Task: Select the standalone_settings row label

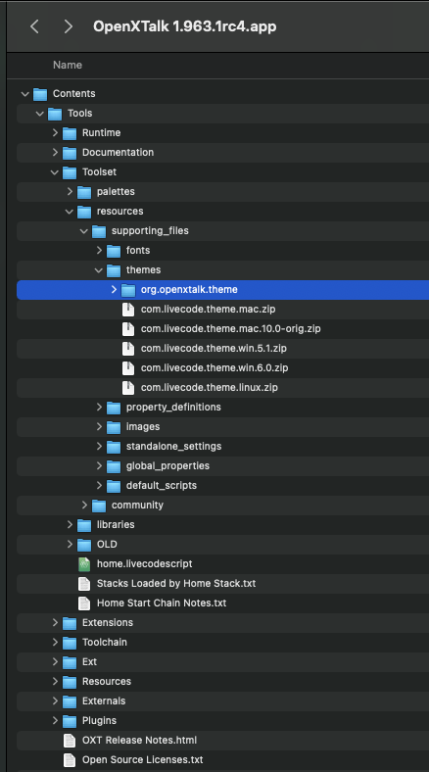Action: [173, 446]
